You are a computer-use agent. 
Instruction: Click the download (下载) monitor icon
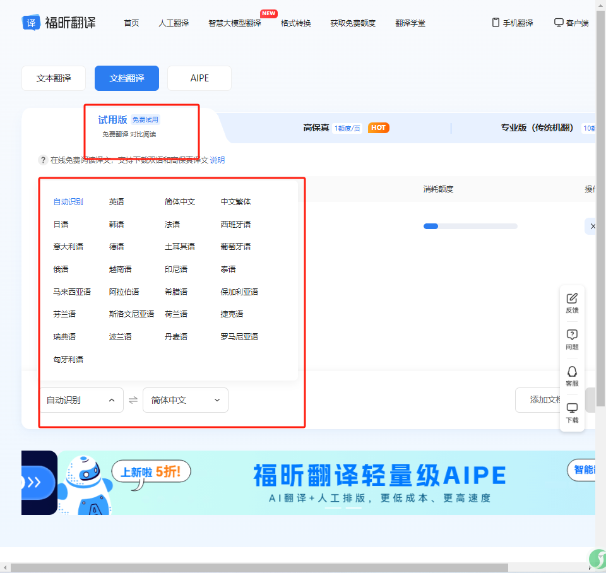pos(572,408)
